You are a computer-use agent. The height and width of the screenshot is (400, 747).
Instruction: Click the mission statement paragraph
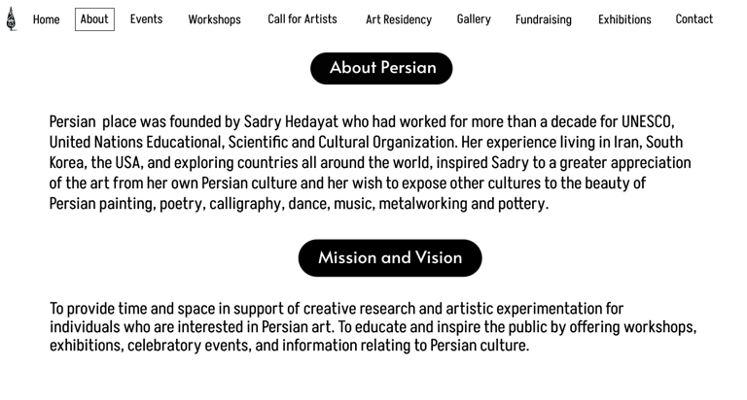[x=373, y=327]
